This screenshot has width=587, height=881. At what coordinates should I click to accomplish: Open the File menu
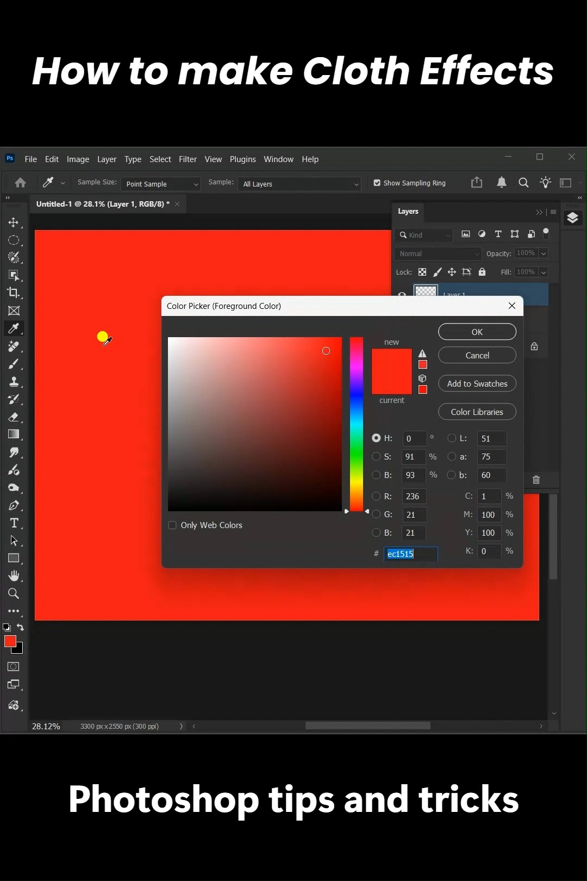(x=31, y=159)
